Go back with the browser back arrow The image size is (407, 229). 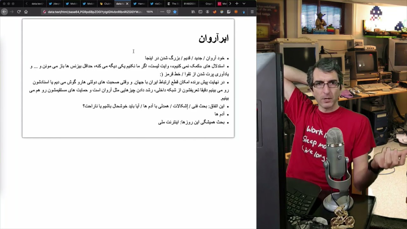coord(4,12)
